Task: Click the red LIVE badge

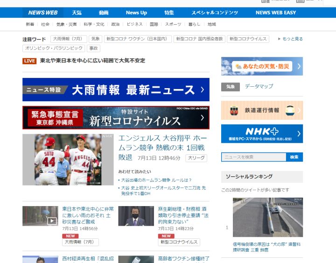Action: coord(29,61)
